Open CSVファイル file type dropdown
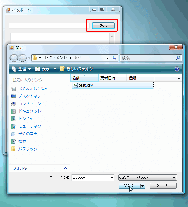188x207 pixels. coord(148,178)
